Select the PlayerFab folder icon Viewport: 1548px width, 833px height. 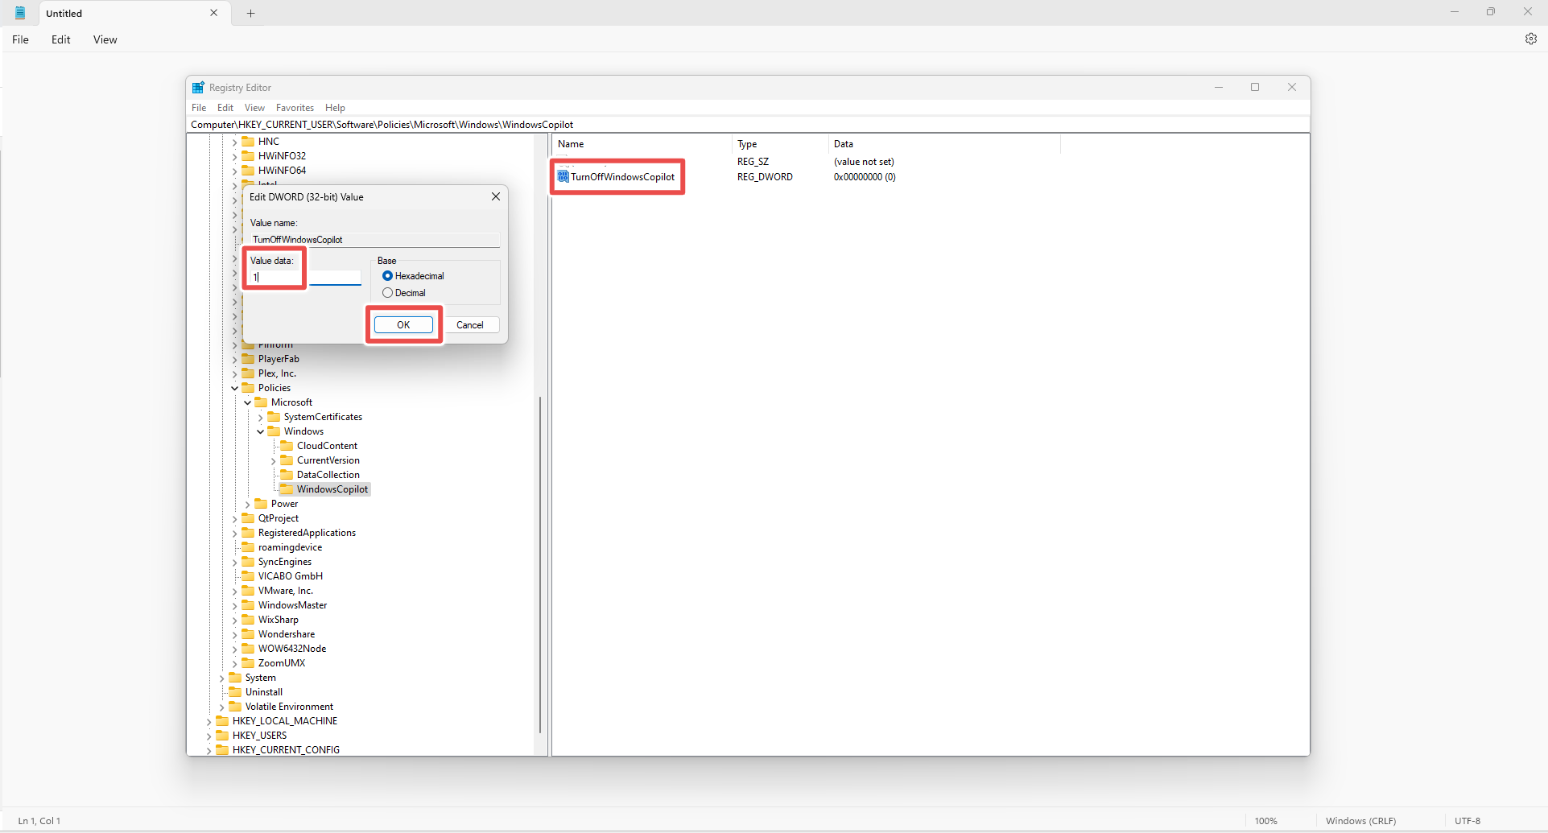tap(248, 358)
